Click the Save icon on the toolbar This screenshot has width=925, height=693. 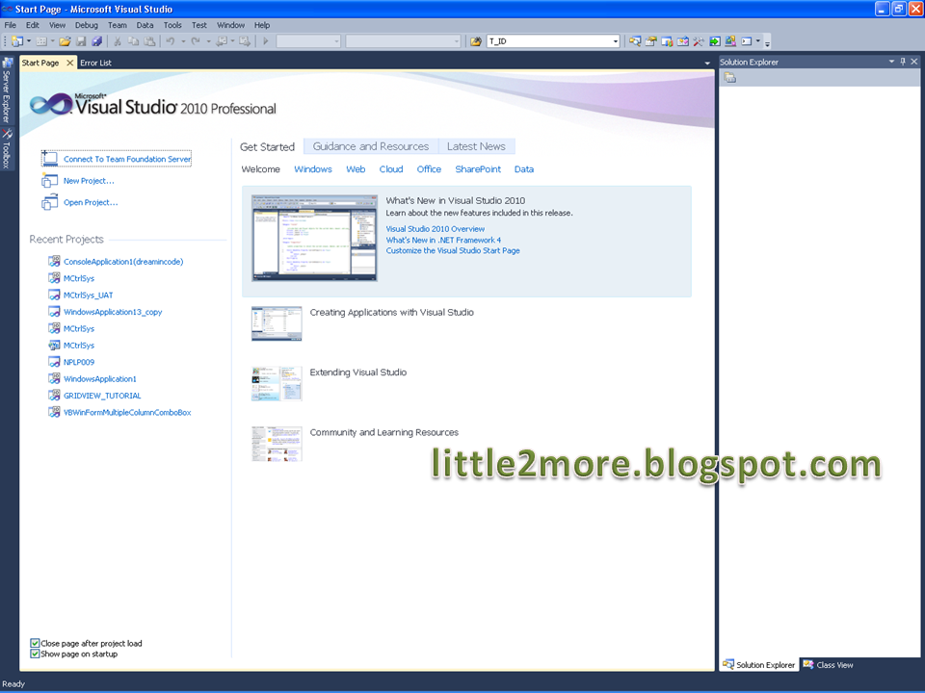pyautogui.click(x=81, y=40)
